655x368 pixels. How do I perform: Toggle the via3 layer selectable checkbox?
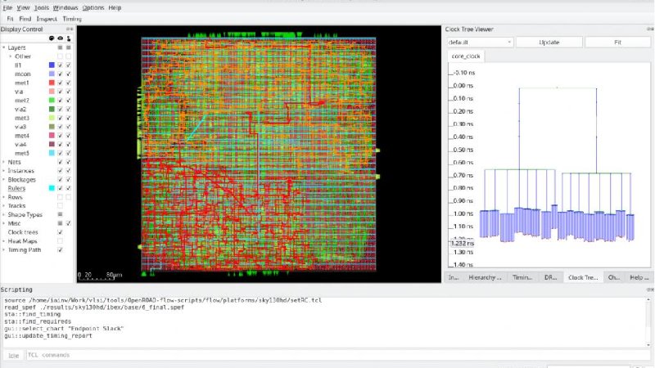click(x=69, y=127)
